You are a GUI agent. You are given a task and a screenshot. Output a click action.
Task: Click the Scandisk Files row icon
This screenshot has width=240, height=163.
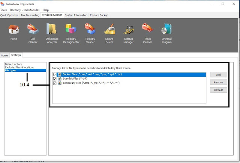coord(60,79)
